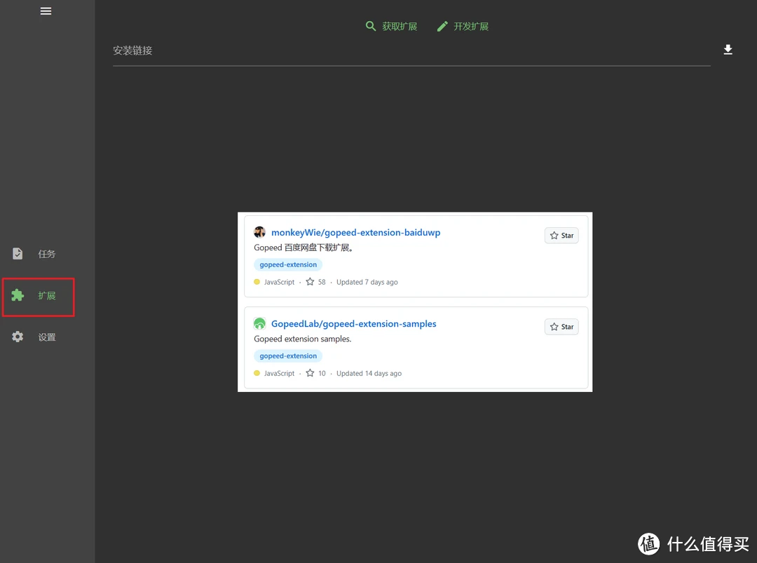Click the install download icon beside the install link field
The width and height of the screenshot is (757, 563).
pos(728,50)
